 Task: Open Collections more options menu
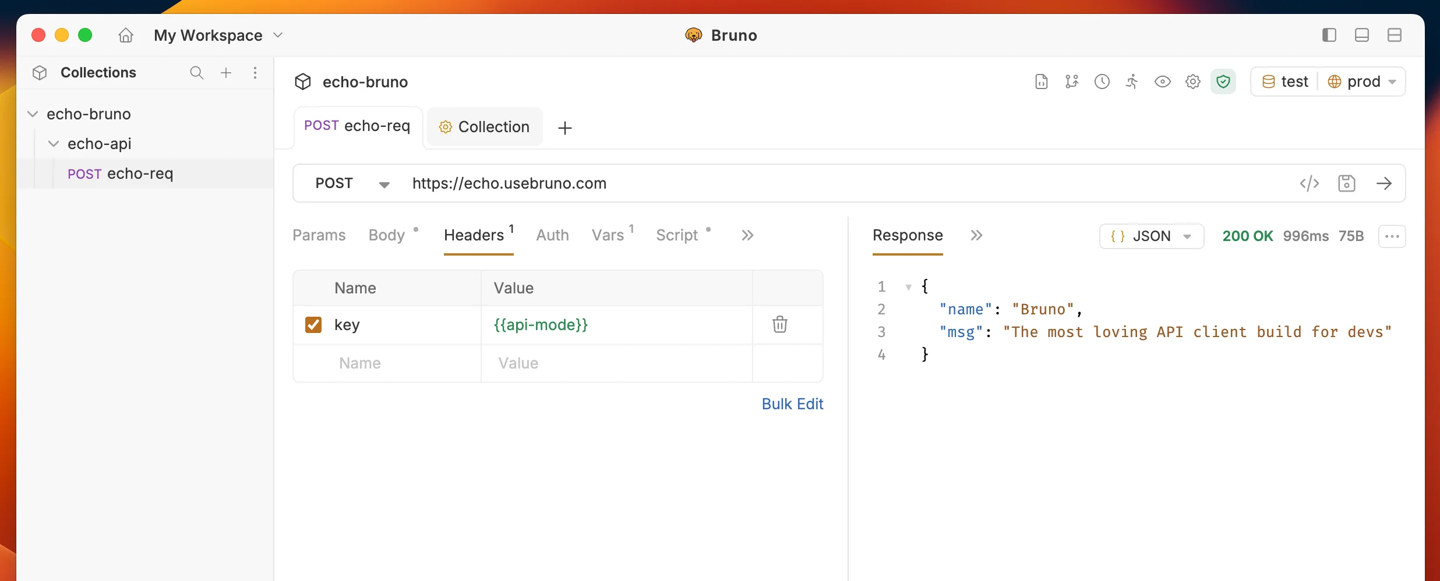point(255,73)
